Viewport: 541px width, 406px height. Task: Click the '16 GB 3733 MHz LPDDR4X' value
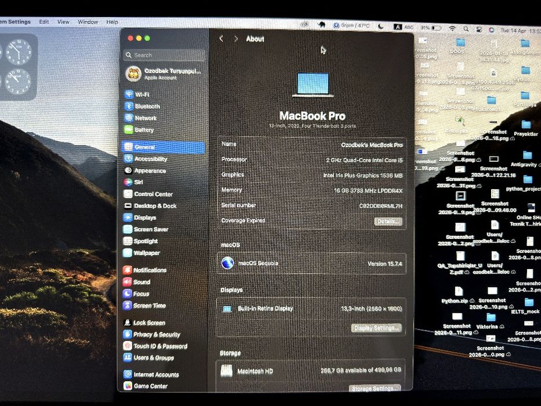[368, 191]
